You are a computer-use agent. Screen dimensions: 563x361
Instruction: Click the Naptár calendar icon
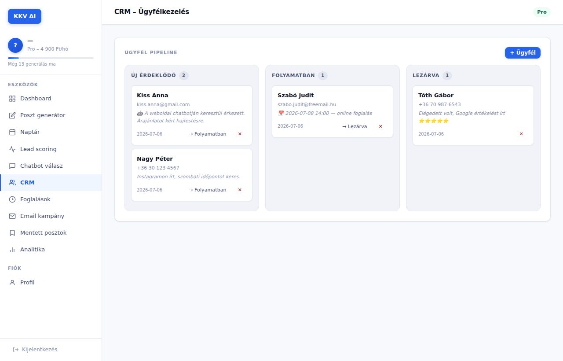pos(12,132)
